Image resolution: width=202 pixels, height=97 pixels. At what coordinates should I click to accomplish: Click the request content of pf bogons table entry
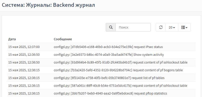point(118,70)
